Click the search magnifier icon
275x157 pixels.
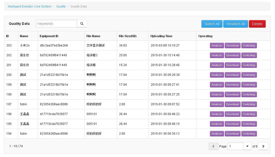click(x=82, y=24)
